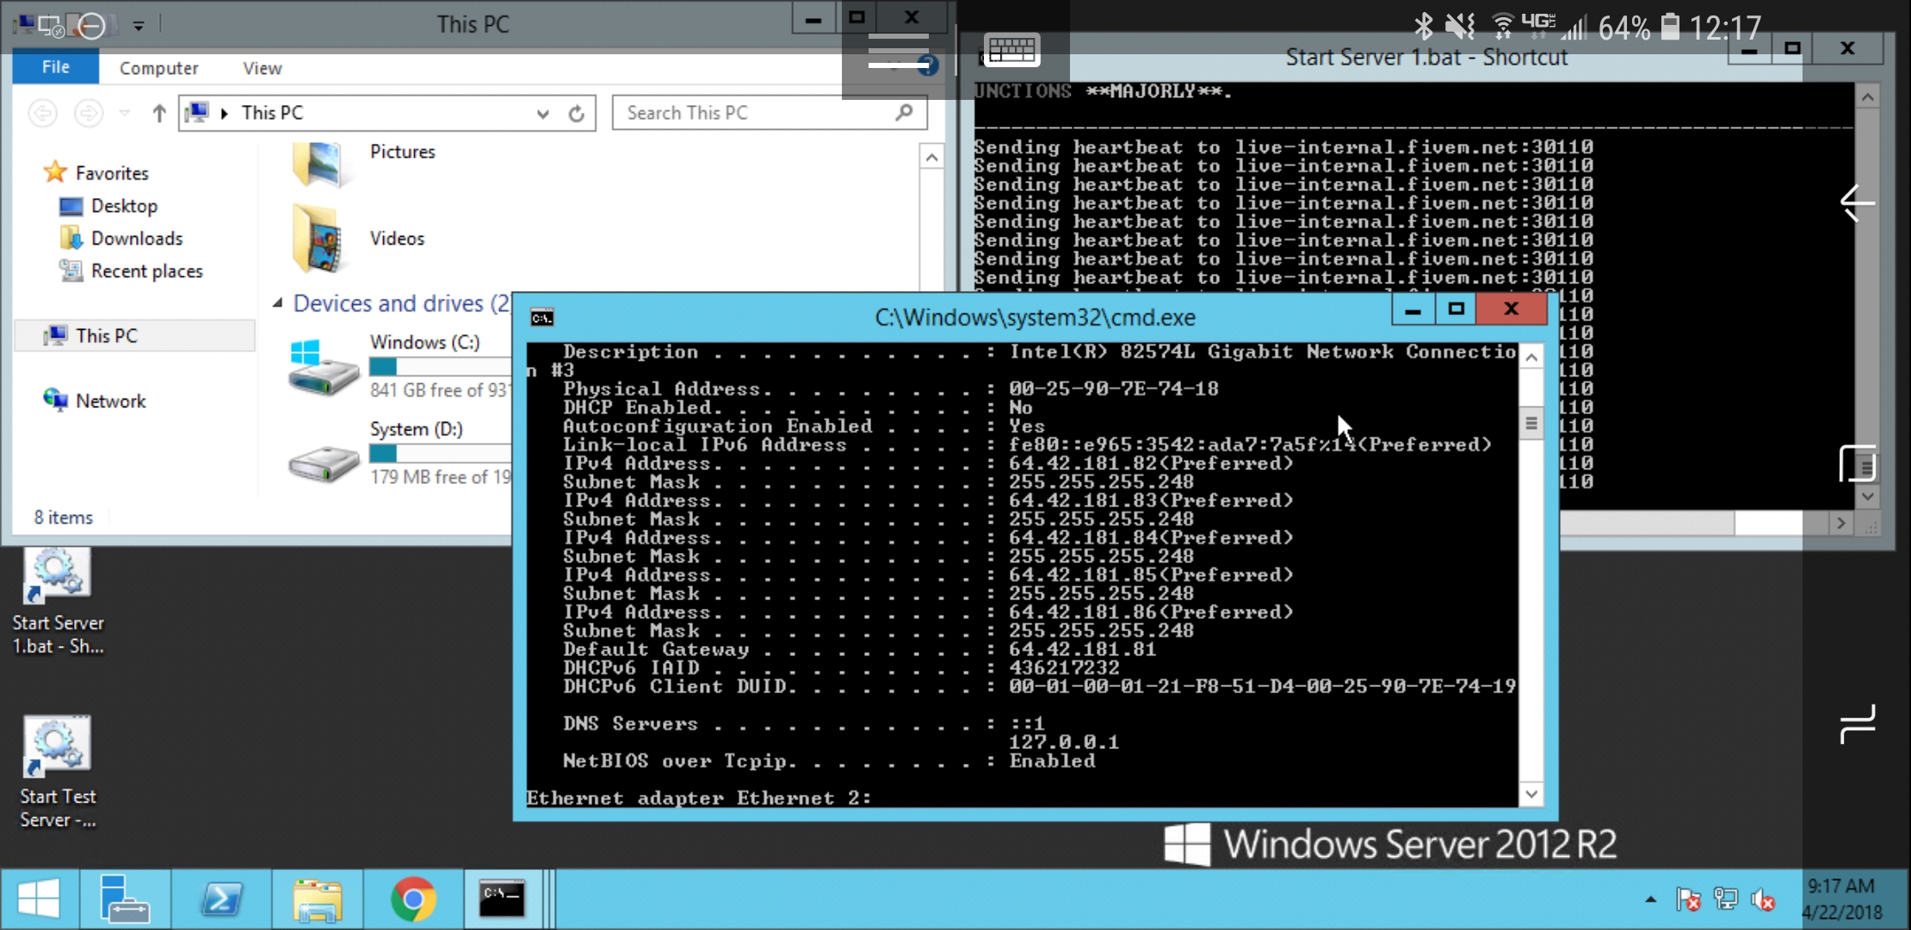1911x930 pixels.
Task: Click the 8 items status text
Action: (x=64, y=518)
